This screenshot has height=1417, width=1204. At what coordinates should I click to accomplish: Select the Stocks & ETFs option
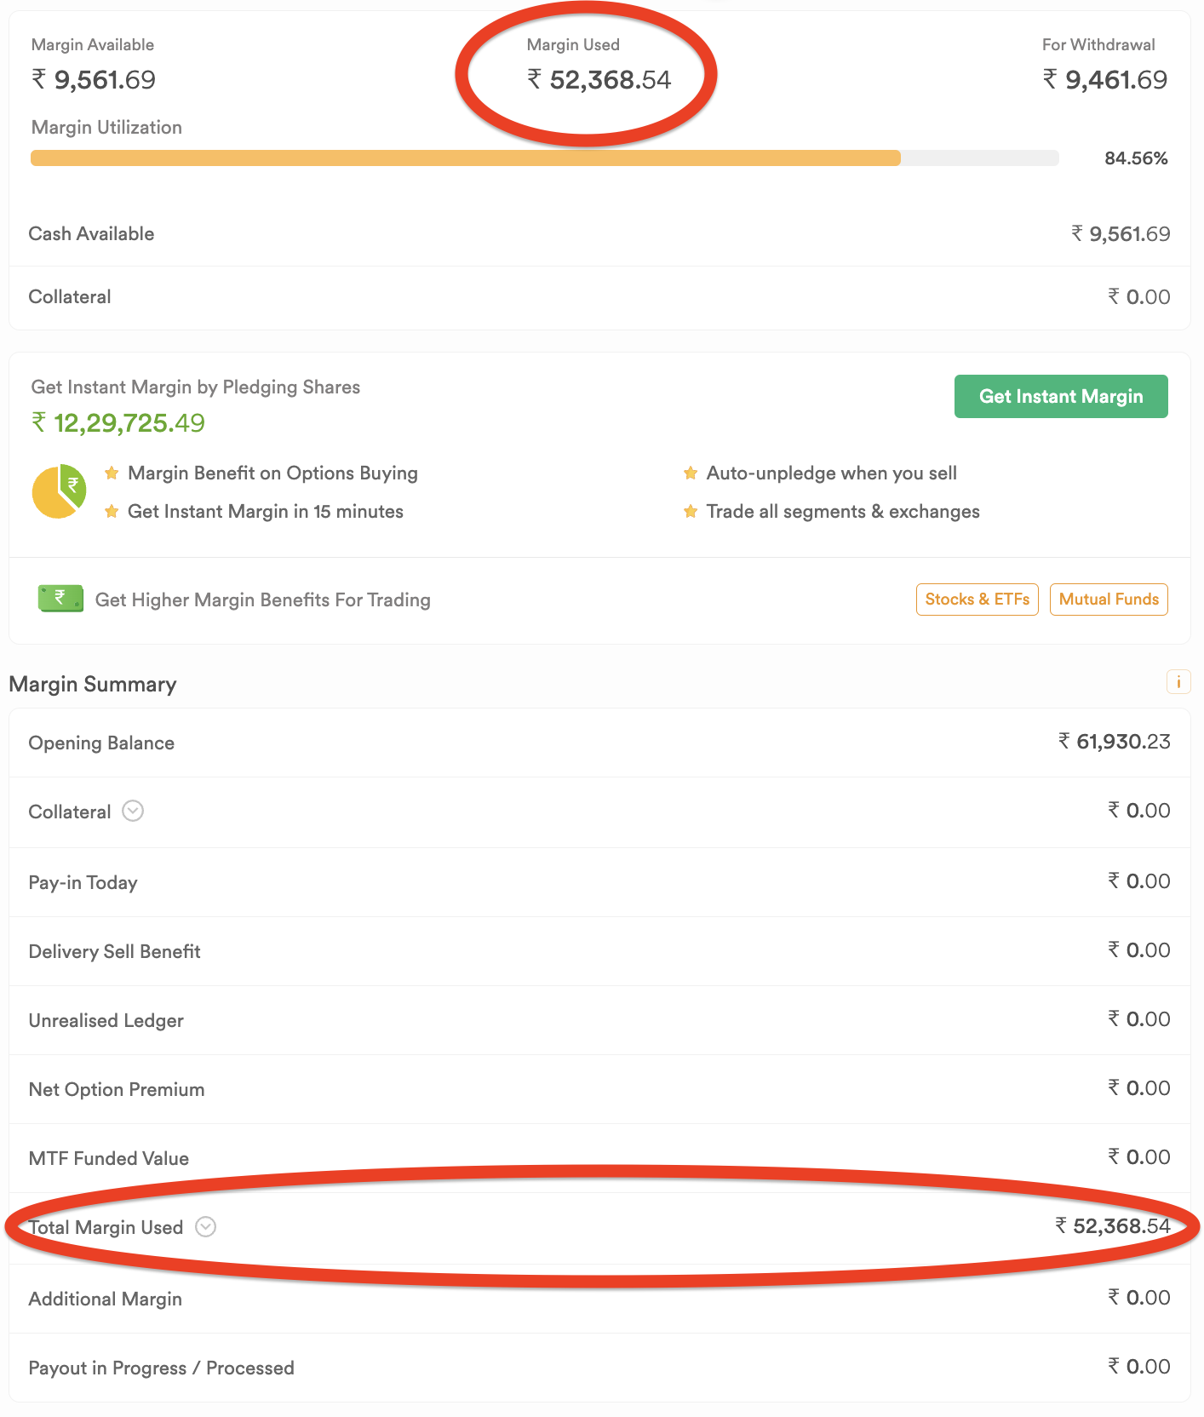pyautogui.click(x=977, y=599)
